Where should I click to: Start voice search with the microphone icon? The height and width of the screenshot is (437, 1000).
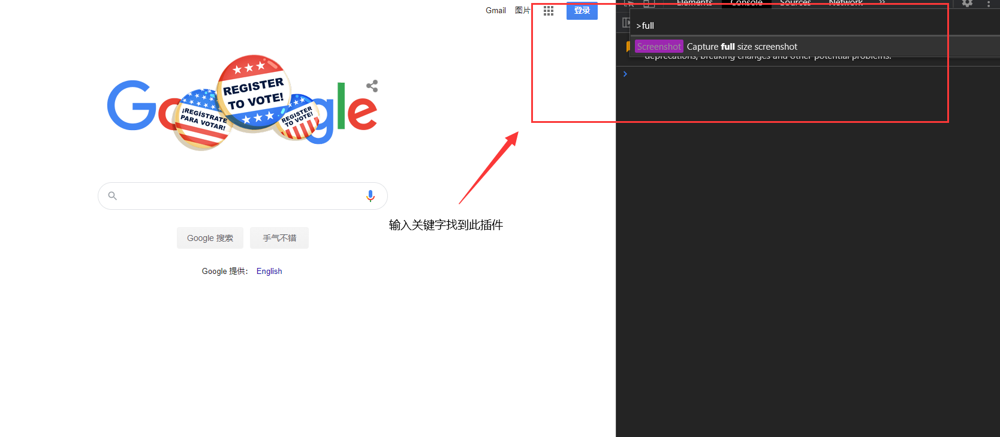tap(371, 196)
